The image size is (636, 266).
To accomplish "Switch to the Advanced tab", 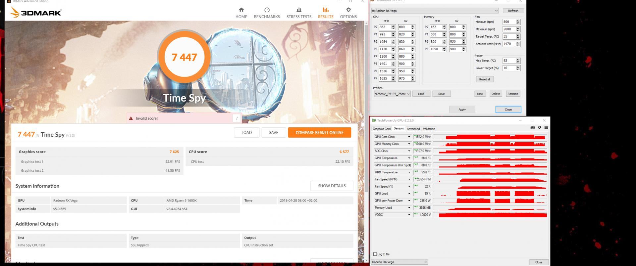I will click(x=413, y=129).
